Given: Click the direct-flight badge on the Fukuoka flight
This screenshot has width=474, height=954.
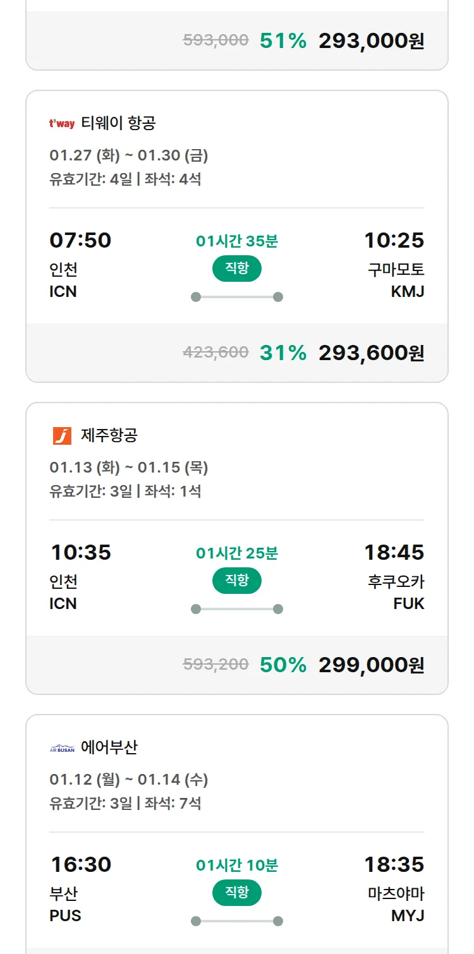Looking at the screenshot, I should [237, 581].
